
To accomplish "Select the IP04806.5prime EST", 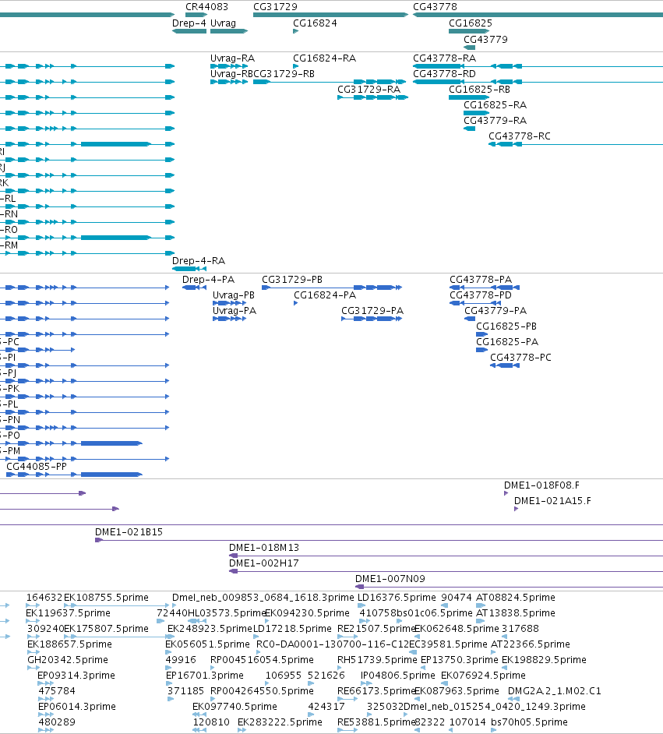I will pyautogui.click(x=366, y=683).
